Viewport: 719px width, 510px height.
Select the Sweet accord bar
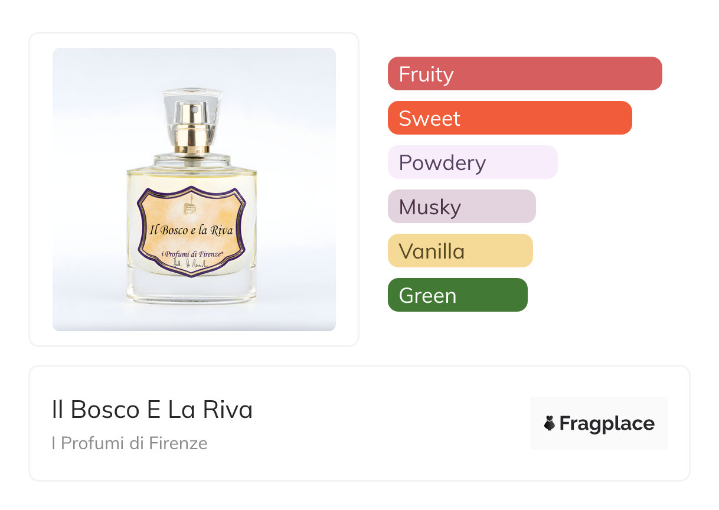click(509, 118)
